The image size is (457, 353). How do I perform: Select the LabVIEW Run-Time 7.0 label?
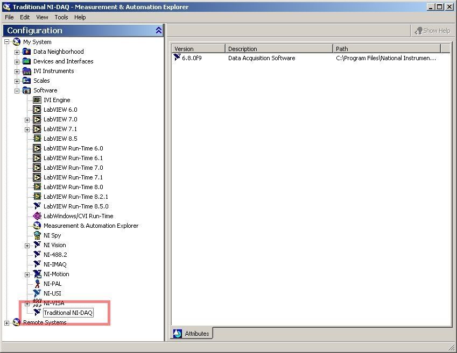pos(73,168)
